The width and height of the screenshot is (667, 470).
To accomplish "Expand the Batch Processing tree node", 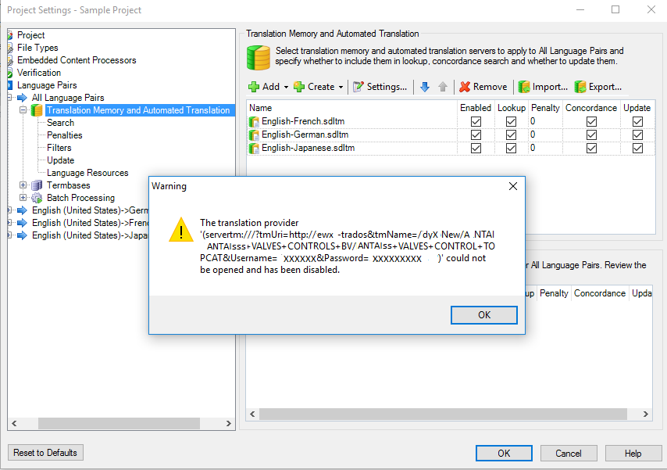I will pyautogui.click(x=23, y=198).
